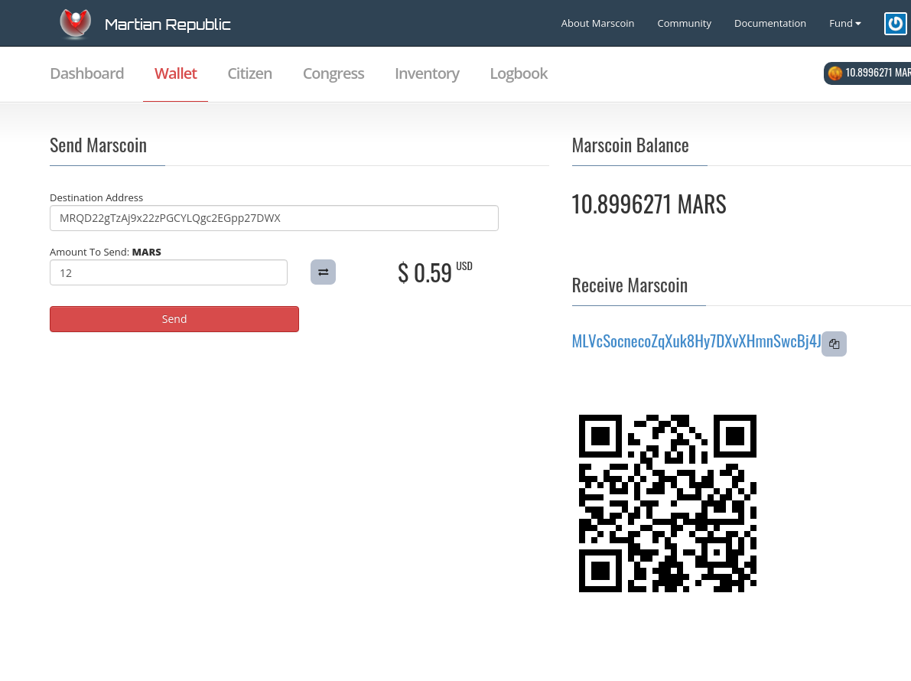The width and height of the screenshot is (911, 681).
Task: Switch to the Citizen tab
Action: click(250, 73)
